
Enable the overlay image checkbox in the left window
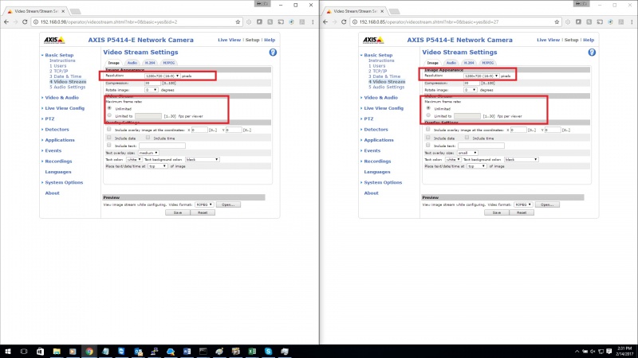click(x=109, y=130)
